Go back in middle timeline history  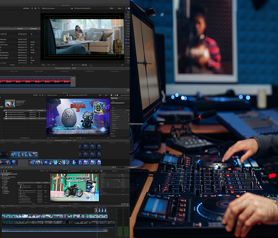pyautogui.click(x=51, y=140)
